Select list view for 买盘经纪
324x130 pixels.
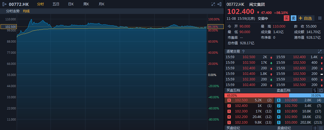coord(315,128)
